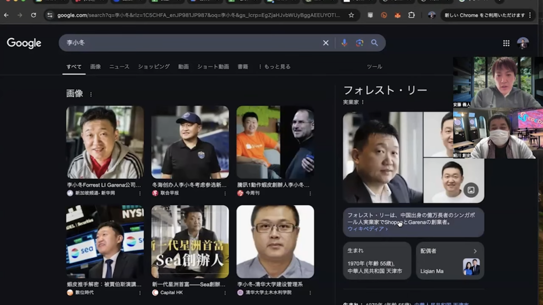543x305 pixels.
Task: Bookmark this page with the star icon
Action: click(x=351, y=15)
